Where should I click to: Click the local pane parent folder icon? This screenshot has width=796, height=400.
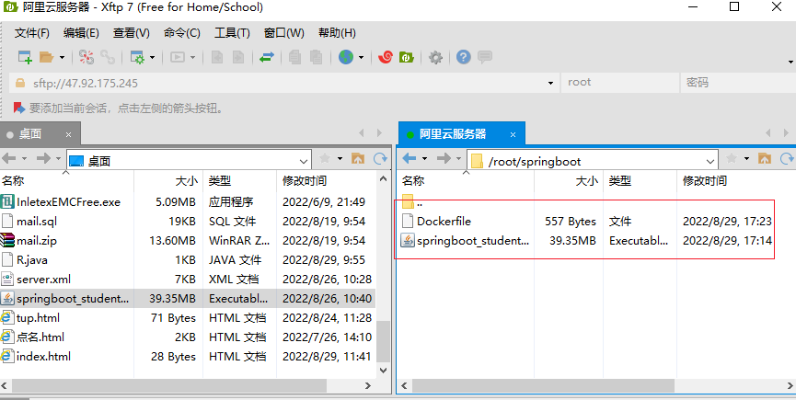pos(358,159)
